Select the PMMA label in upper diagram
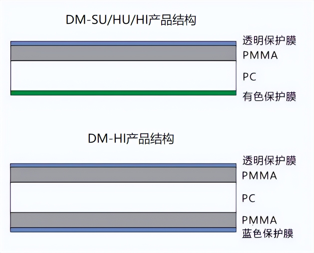Screen dimensions: 314x253 [260, 55]
